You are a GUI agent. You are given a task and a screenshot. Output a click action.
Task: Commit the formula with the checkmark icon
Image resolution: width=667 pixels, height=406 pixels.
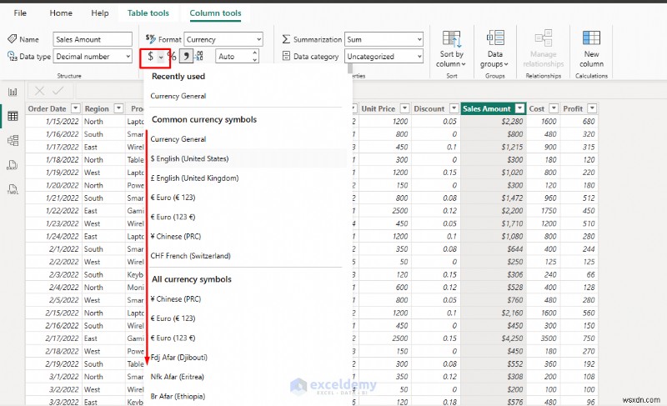coord(58,91)
